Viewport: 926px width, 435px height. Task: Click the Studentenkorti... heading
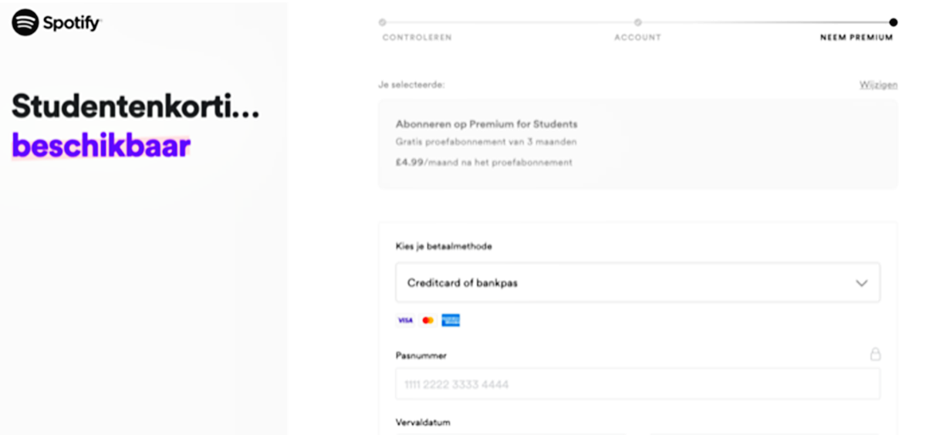[136, 107]
